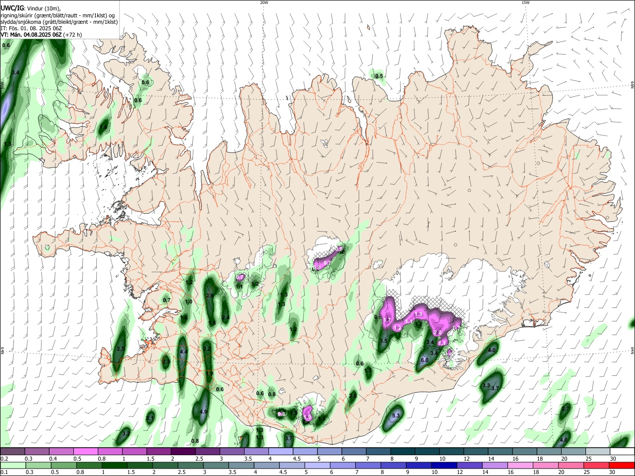Click the dark green swatch above rain label 1
The image size is (635, 476).
click(x=115, y=466)
